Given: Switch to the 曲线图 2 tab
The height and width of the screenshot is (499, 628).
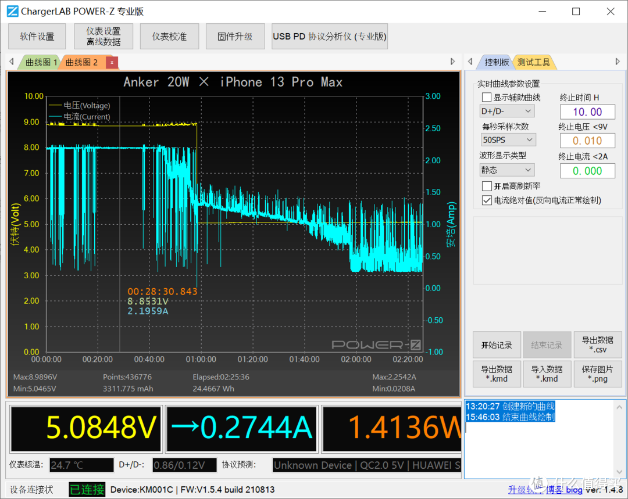Looking at the screenshot, I should pyautogui.click(x=82, y=62).
